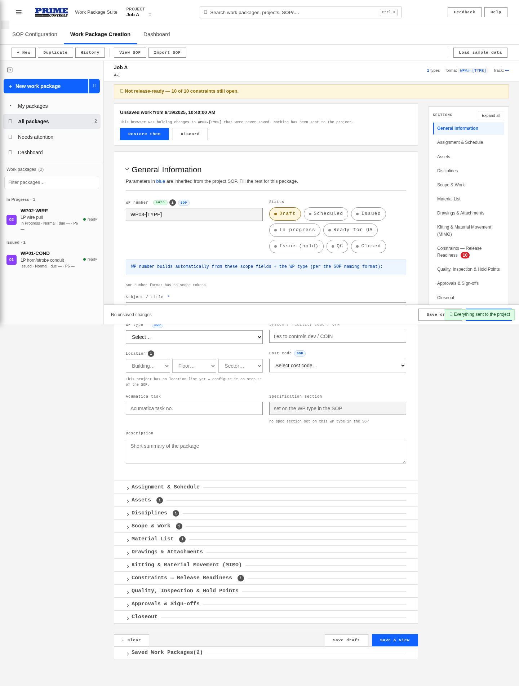This screenshot has width=519, height=686.
Task: Set status to Ready for QA
Action: click(x=350, y=230)
